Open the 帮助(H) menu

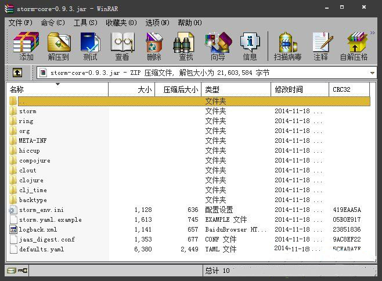point(189,23)
